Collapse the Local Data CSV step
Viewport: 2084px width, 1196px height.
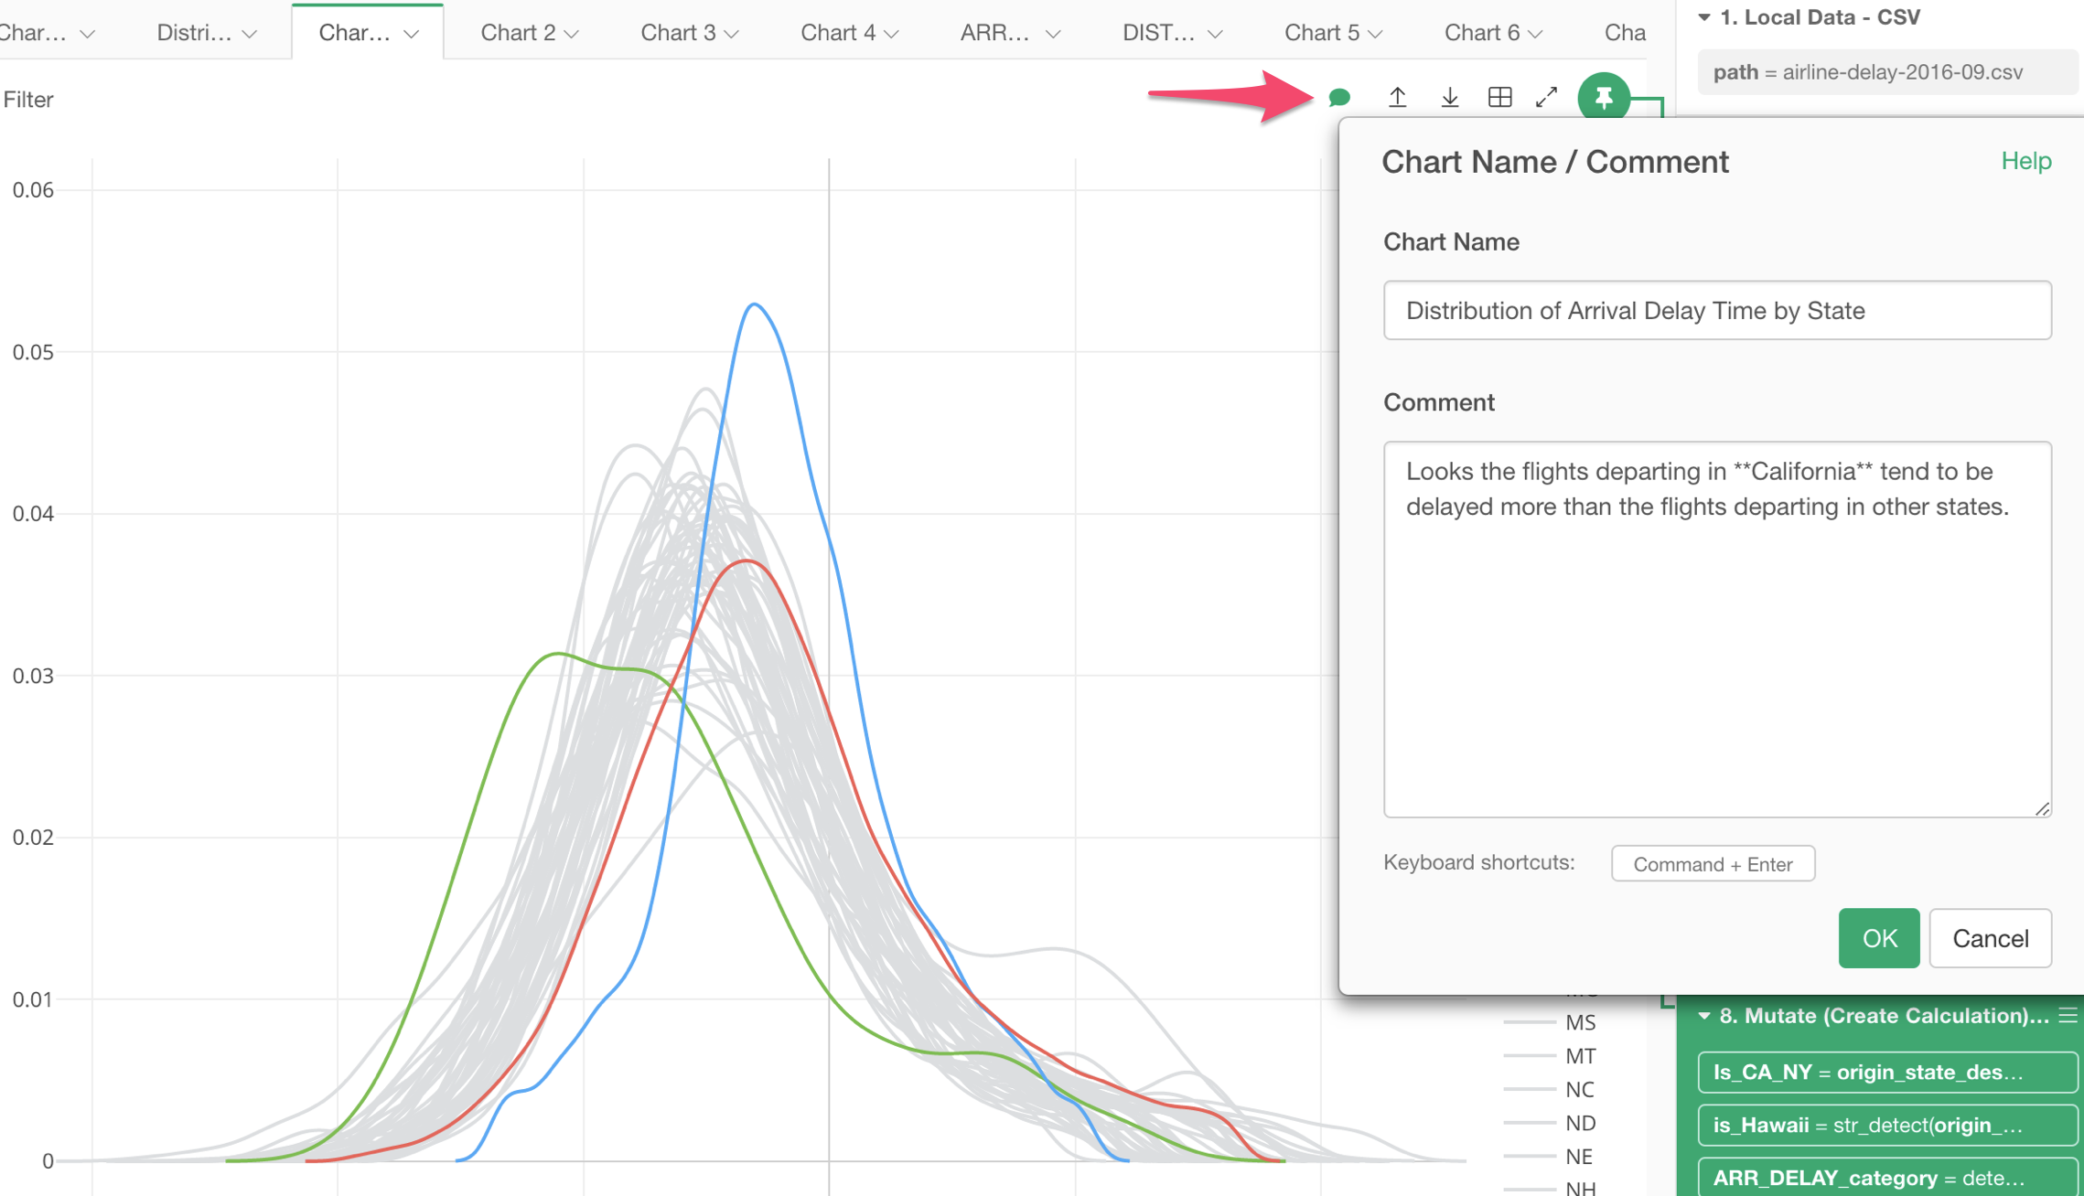tap(1703, 17)
